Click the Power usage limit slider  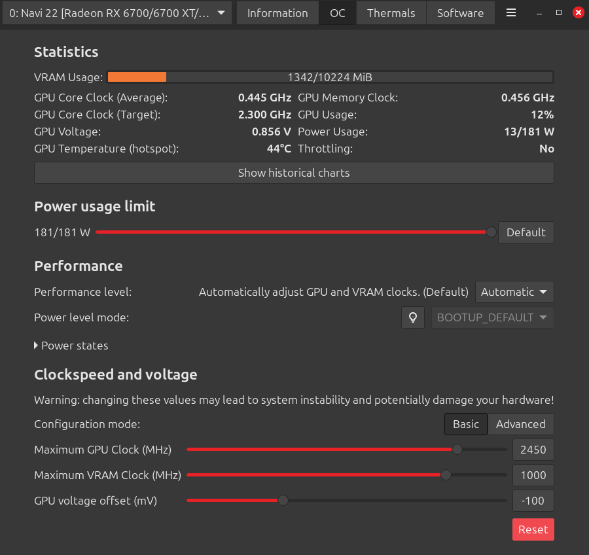click(293, 232)
